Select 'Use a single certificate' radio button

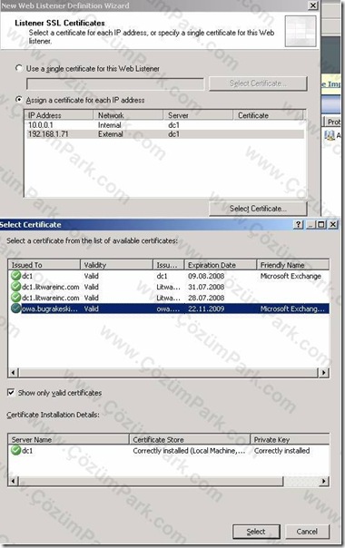pyautogui.click(x=19, y=68)
